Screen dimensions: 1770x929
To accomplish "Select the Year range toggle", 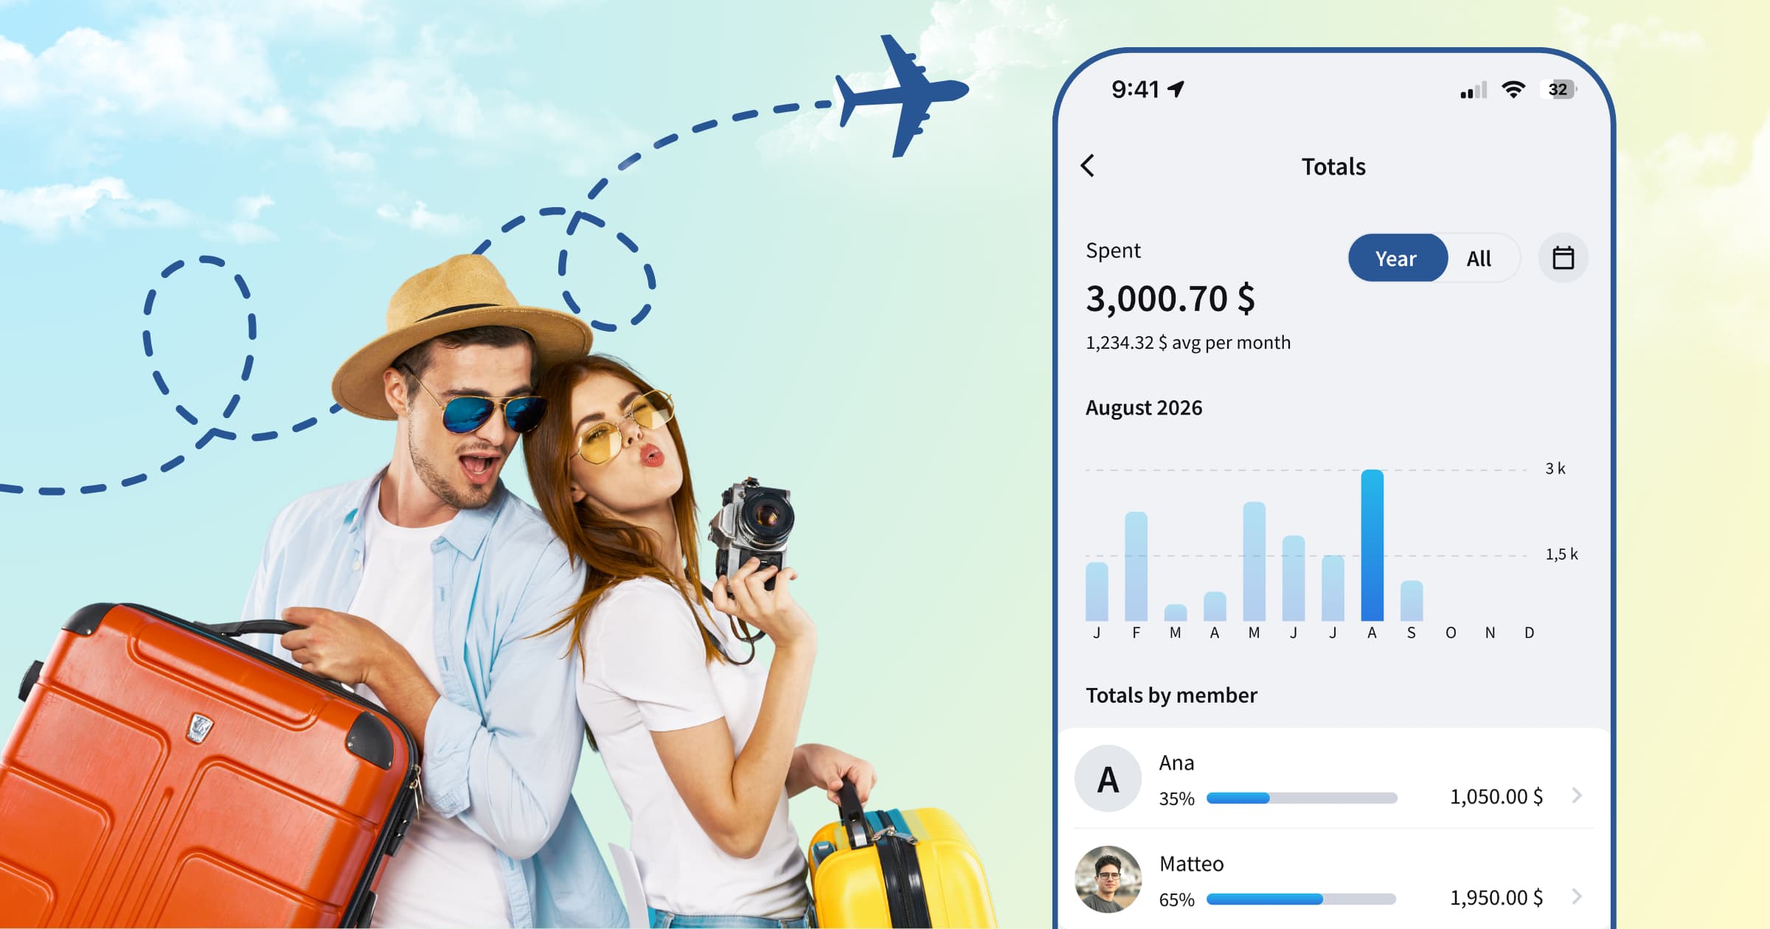I will click(x=1397, y=258).
